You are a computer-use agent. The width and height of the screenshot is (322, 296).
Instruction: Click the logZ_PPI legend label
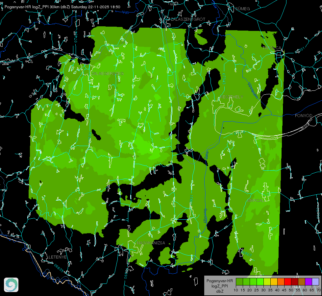pos(219,286)
